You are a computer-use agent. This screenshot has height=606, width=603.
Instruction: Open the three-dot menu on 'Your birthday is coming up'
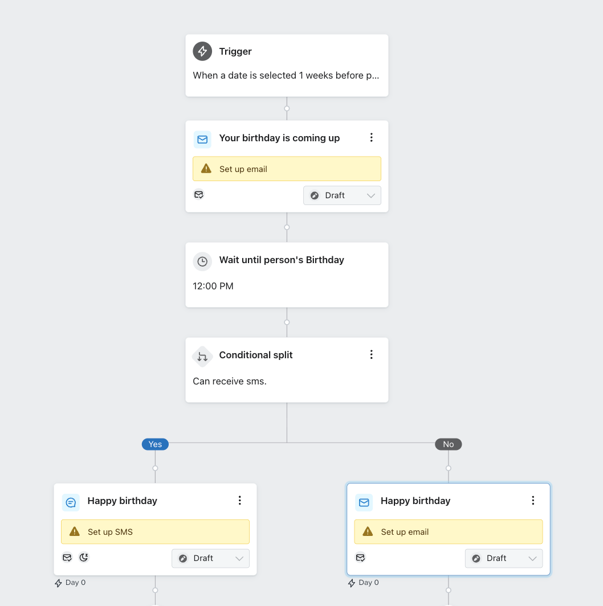click(372, 137)
